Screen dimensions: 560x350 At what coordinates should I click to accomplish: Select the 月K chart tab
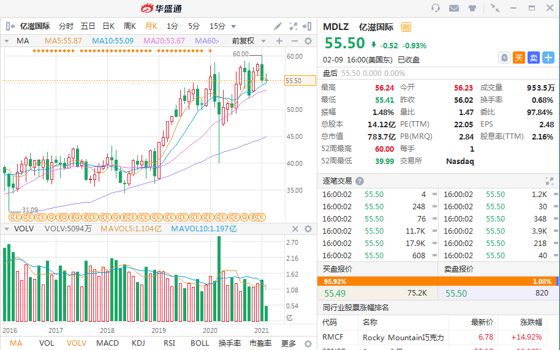[151, 26]
